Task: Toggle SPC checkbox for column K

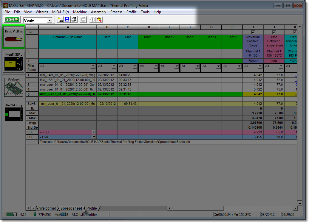Action: [295, 32]
